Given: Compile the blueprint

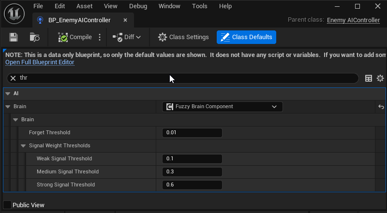Looking at the screenshot, I should 75,37.
